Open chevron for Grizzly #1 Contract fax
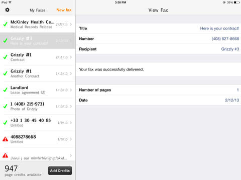Viewport: 241px width, 180px height. [71, 57]
